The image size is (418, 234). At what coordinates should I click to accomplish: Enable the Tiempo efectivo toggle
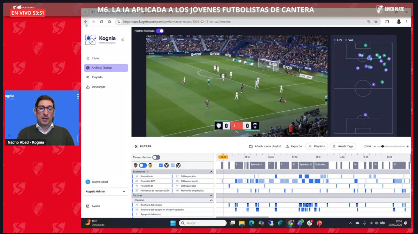click(156, 157)
